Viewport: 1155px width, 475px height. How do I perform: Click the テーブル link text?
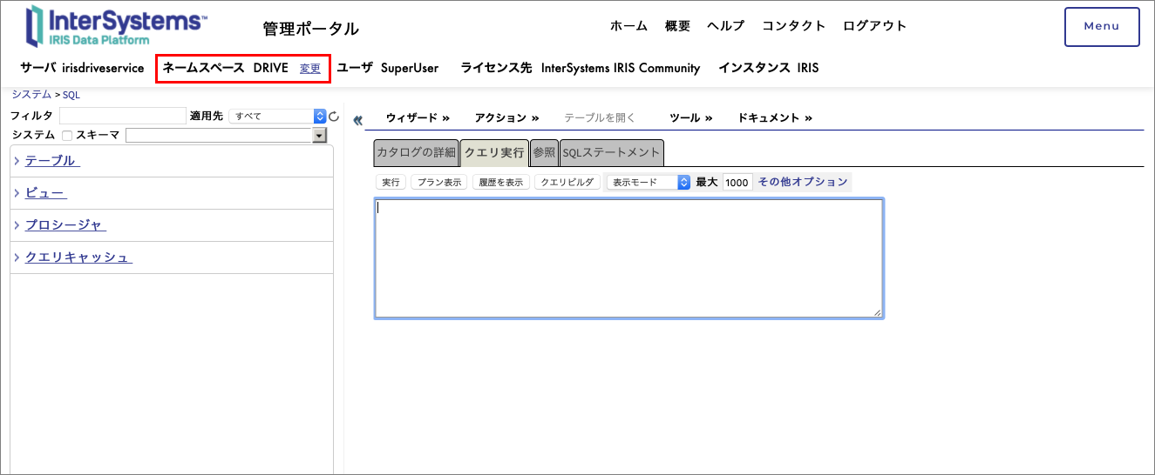(52, 161)
